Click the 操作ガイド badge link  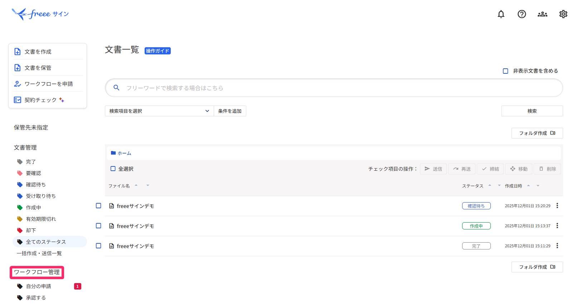158,51
